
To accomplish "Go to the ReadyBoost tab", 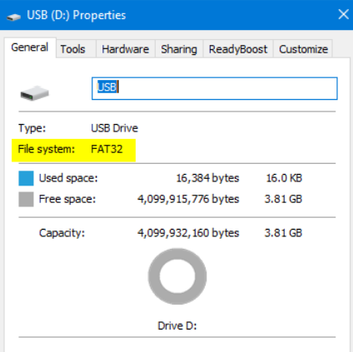I will pos(238,49).
